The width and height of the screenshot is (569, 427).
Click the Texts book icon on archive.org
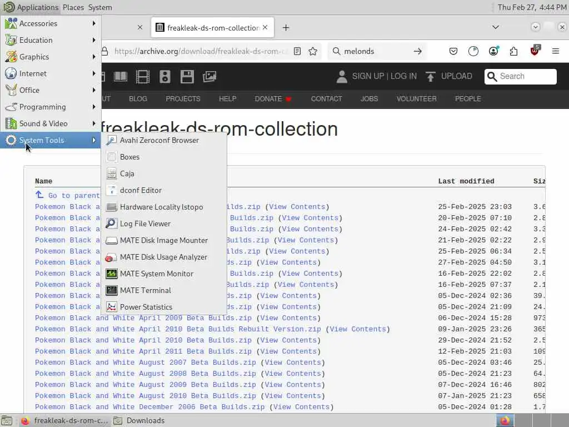[x=121, y=77]
